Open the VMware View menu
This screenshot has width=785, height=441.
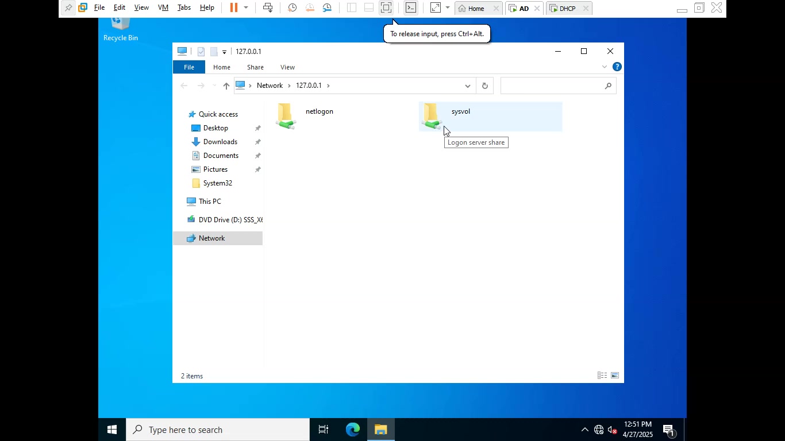click(141, 8)
